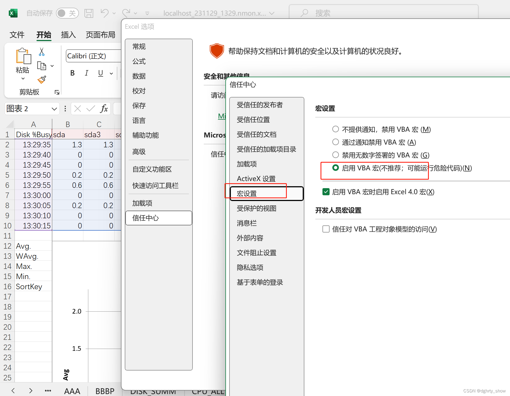Check trust access to VBA project model
510x396 pixels.
tap(326, 229)
